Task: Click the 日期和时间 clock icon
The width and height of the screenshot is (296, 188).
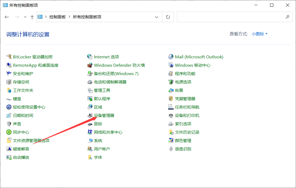Action: [9, 116]
